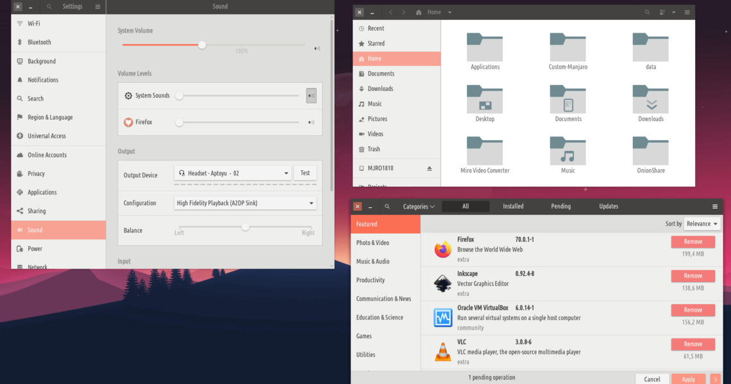Click the search icon in file manager toolbar
Screen dimensions: 731x384
(648, 12)
